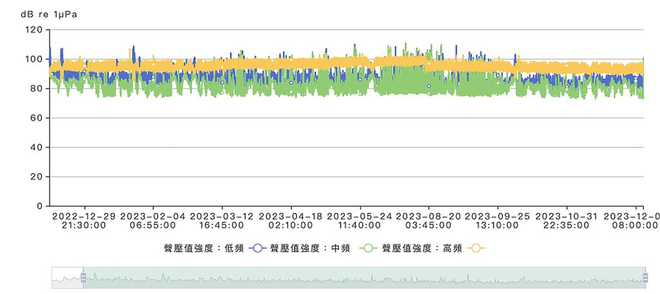Click the 2023-10-31 22:35:00 x-axis label
The image size is (660, 294).
[567, 220]
